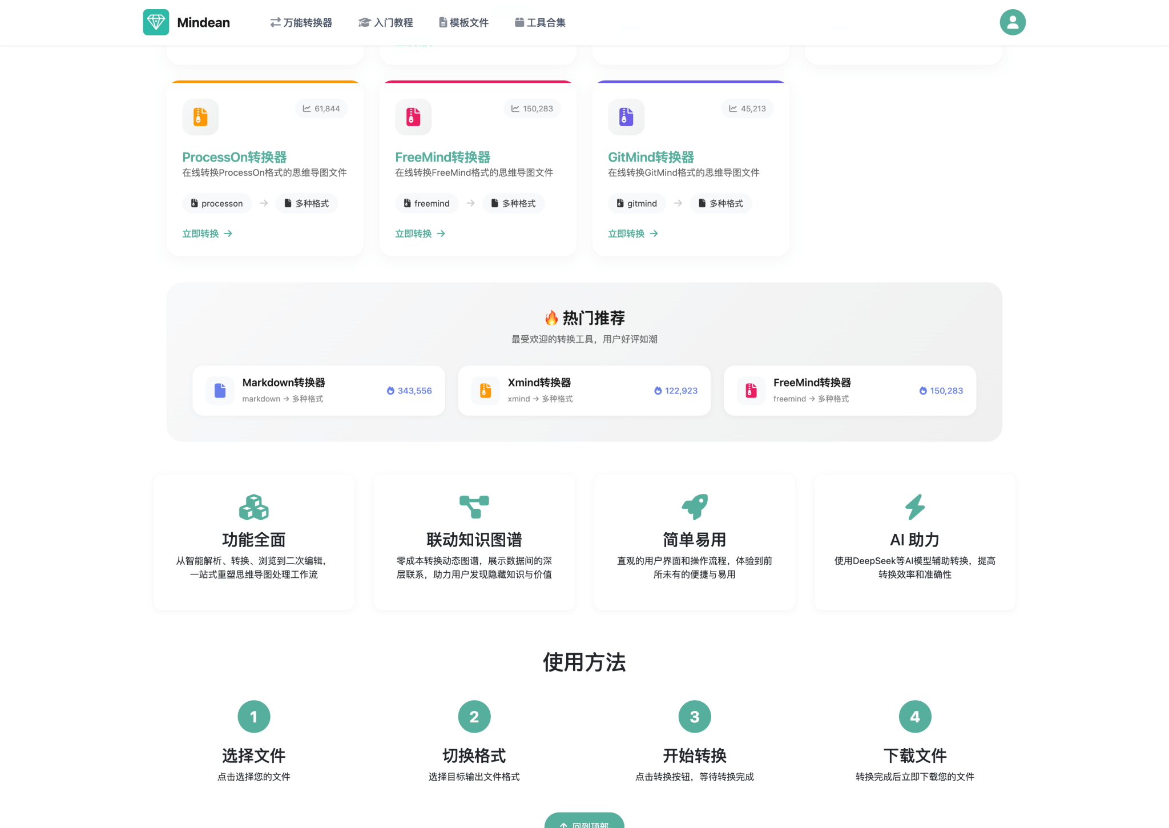Go to 模板文件 in the navbar
Viewport: 1169px width, 828px height.
[463, 23]
